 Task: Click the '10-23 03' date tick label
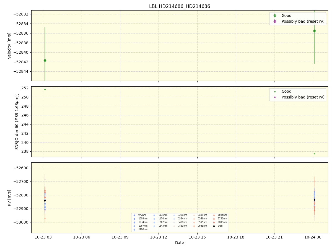pyautogui.click(x=43, y=237)
